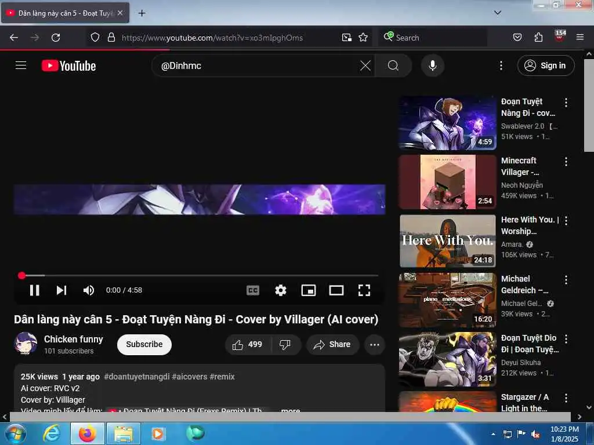Like the video with 499 likes
Screen dimensions: 594x445
(x=248, y=344)
